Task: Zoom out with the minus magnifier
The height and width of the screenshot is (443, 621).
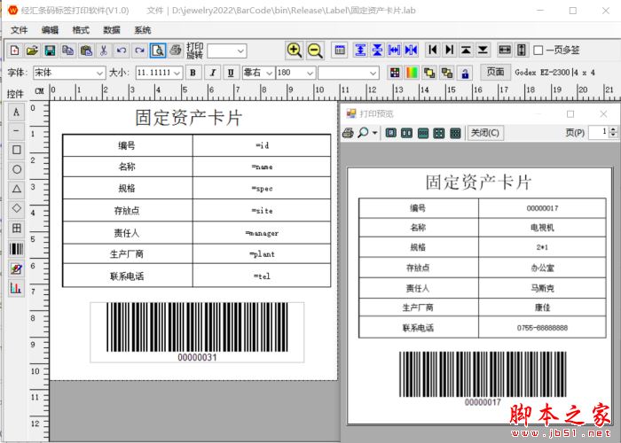Action: 315,51
